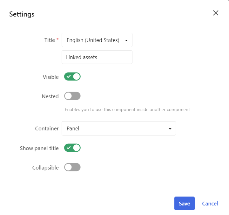
Task: Click the Nested helper text description
Action: coord(127,109)
